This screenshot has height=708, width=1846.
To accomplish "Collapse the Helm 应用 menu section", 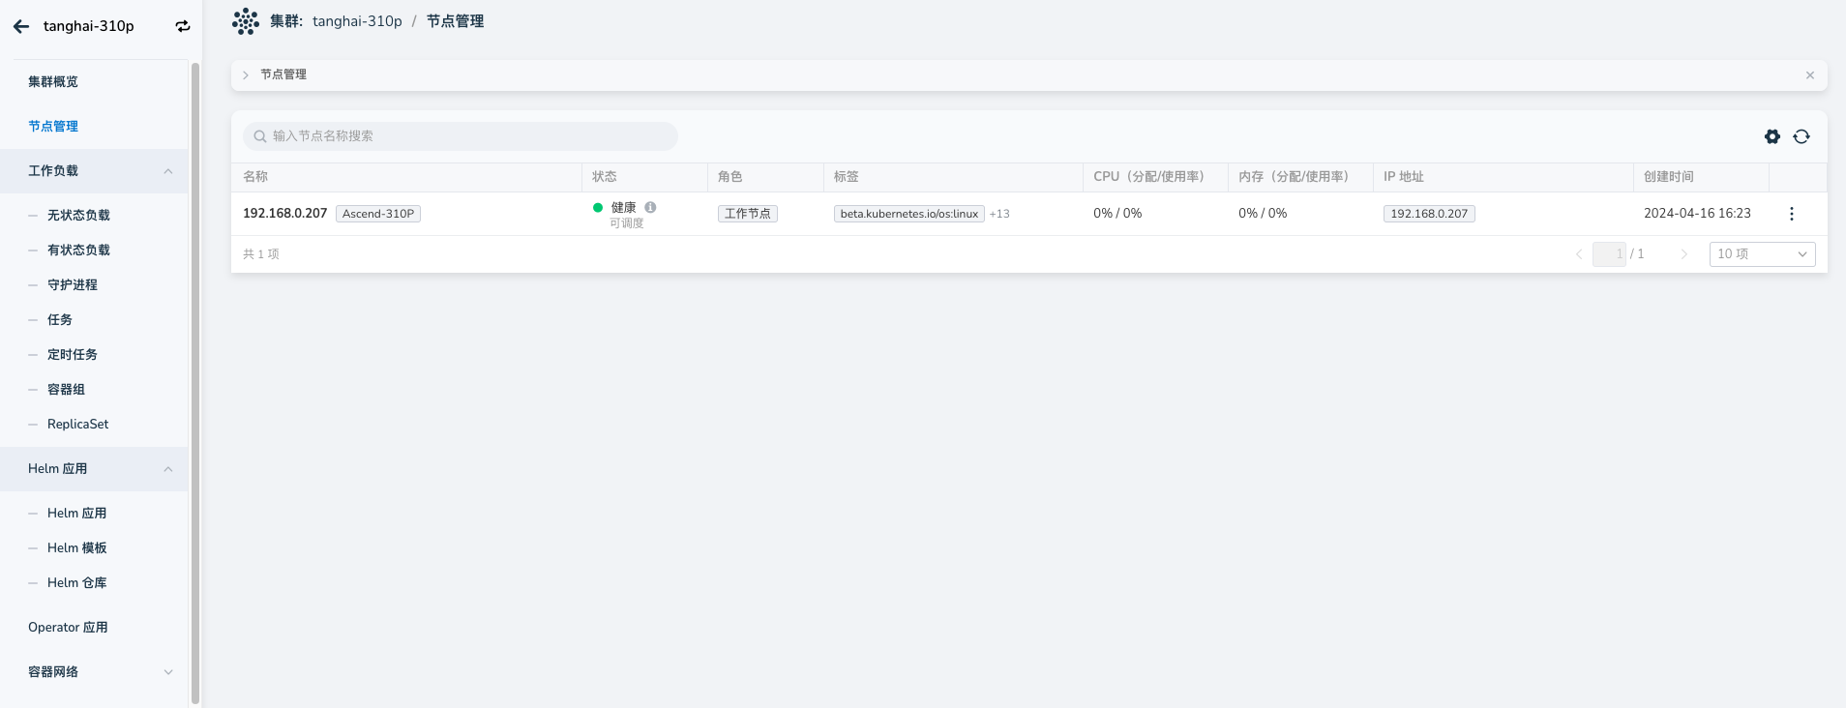I will 168,469.
